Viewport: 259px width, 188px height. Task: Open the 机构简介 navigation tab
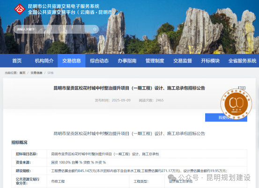coord(44,60)
